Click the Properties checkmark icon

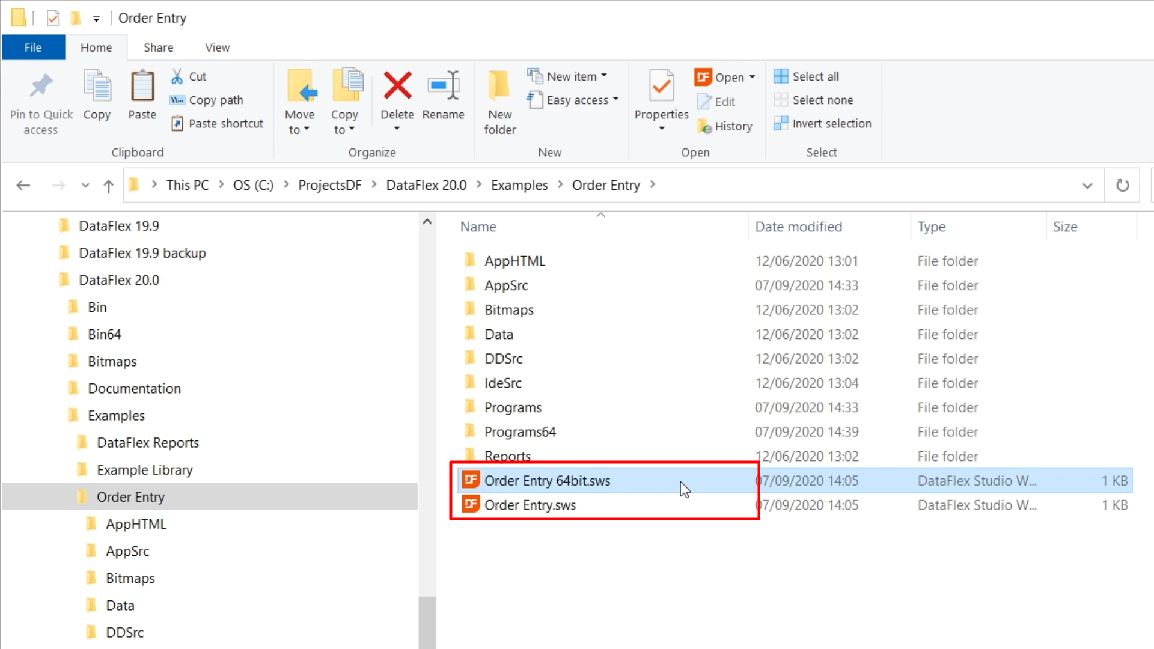tap(661, 86)
